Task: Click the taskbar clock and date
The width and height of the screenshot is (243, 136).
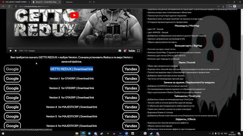Action: tap(232, 133)
